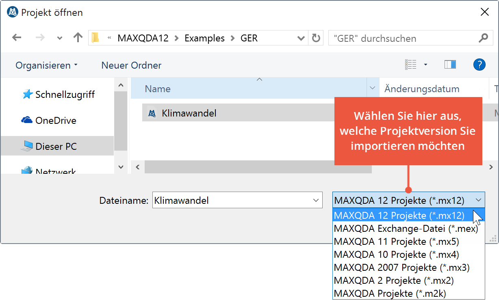Expand the Dateiname combo box arrow

point(315,200)
